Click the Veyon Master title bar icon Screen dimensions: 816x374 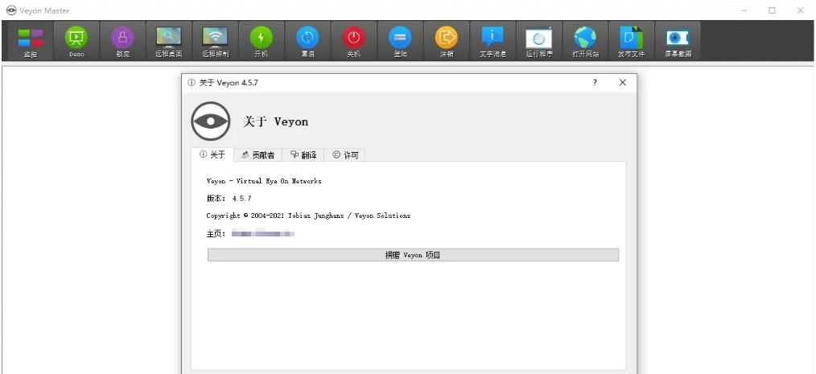[11, 10]
